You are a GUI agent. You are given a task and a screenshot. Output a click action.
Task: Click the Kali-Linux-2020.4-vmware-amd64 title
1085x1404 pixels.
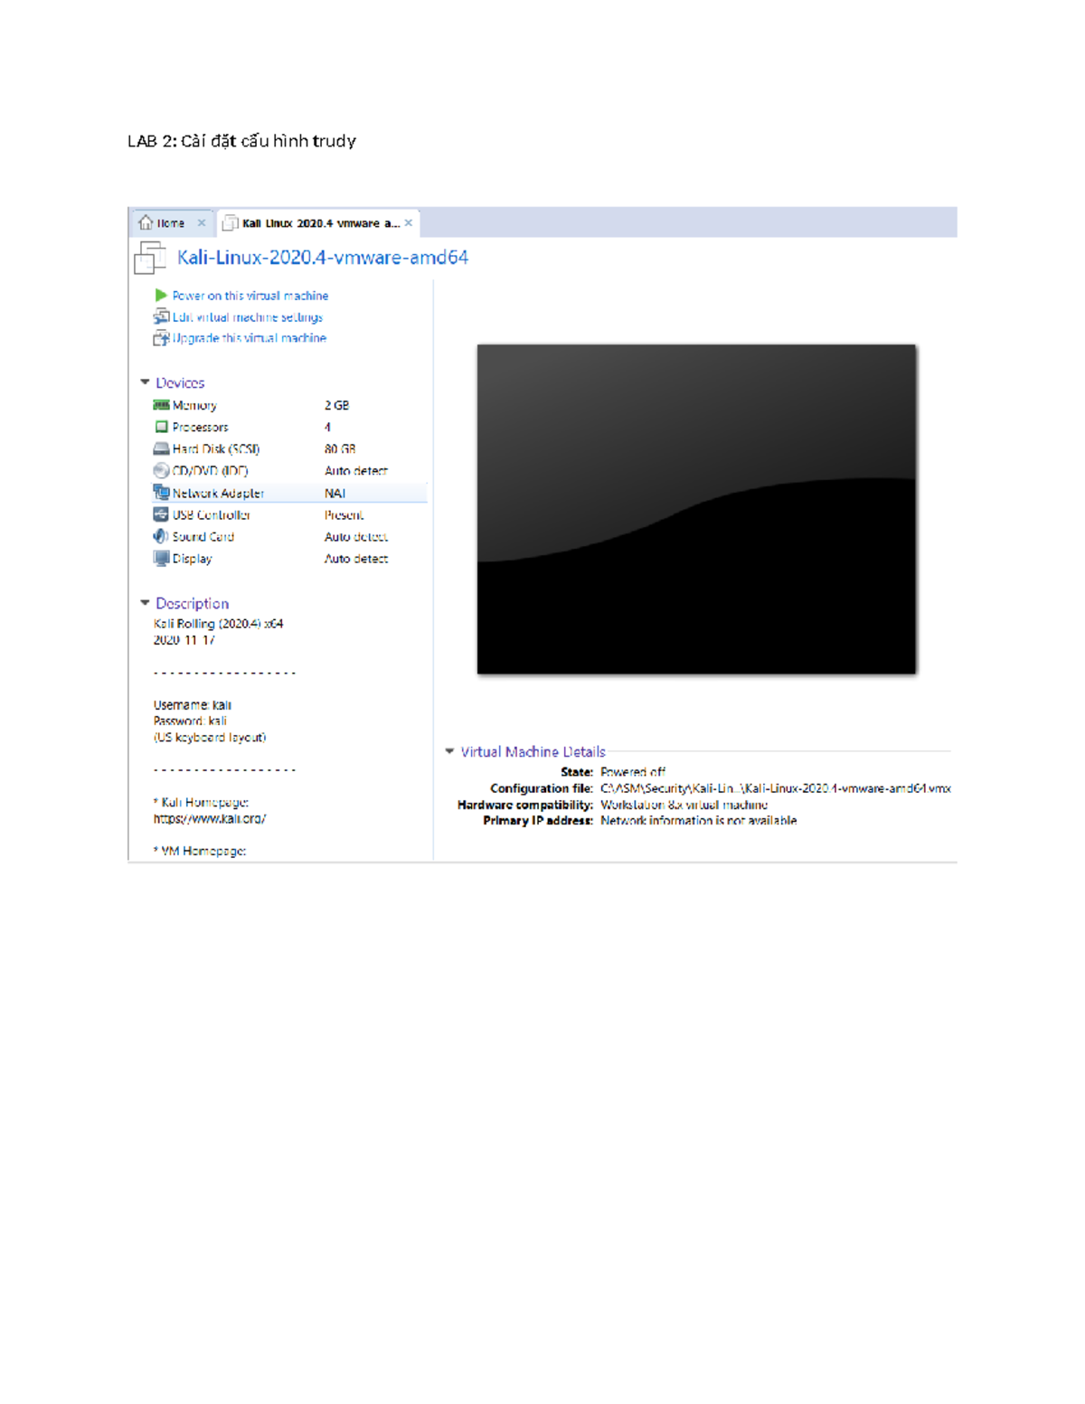323,258
